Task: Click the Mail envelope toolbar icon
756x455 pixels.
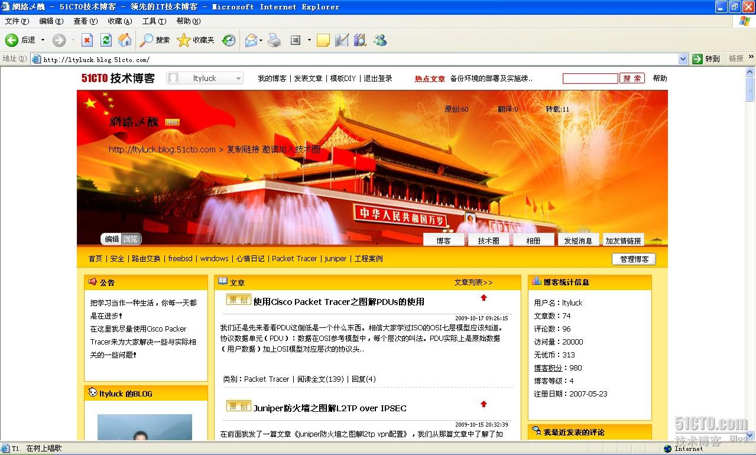Action: tap(251, 40)
